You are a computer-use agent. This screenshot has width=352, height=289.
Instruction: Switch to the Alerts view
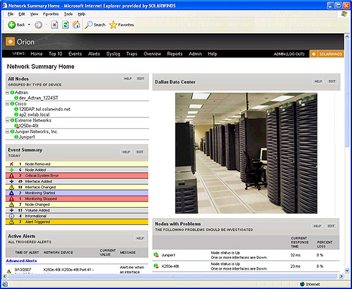(94, 54)
